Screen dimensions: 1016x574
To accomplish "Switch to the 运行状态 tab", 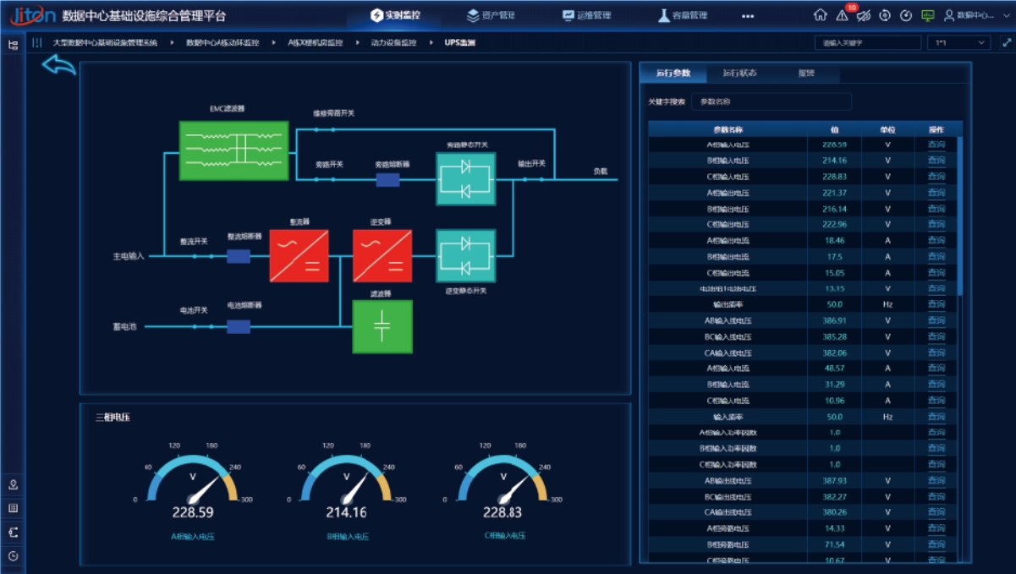I will (739, 74).
